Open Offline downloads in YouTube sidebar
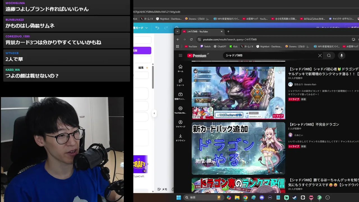 tap(180, 138)
